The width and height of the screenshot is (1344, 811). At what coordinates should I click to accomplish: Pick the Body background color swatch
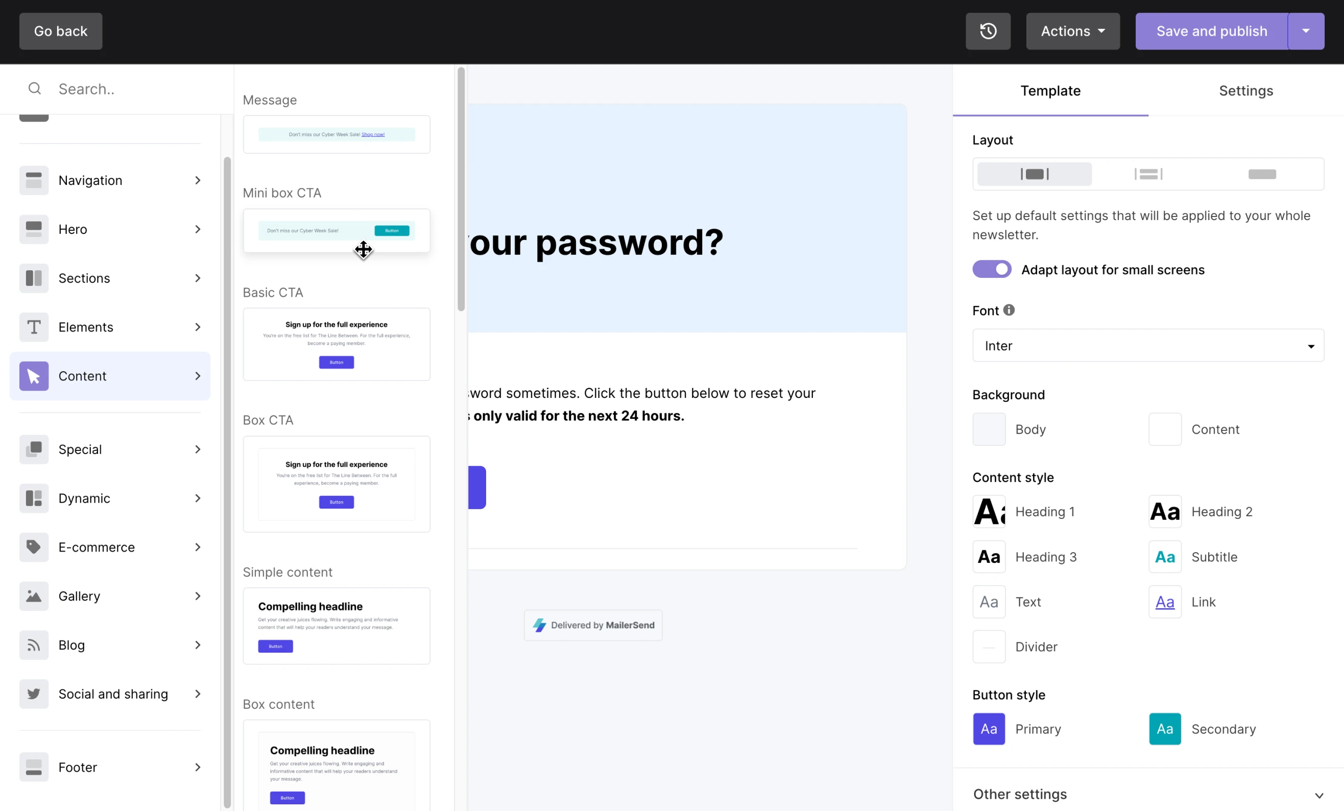tap(989, 429)
